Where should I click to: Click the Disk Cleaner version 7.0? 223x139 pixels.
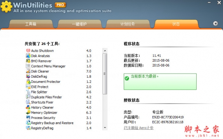pyautogui.click(x=89, y=71)
